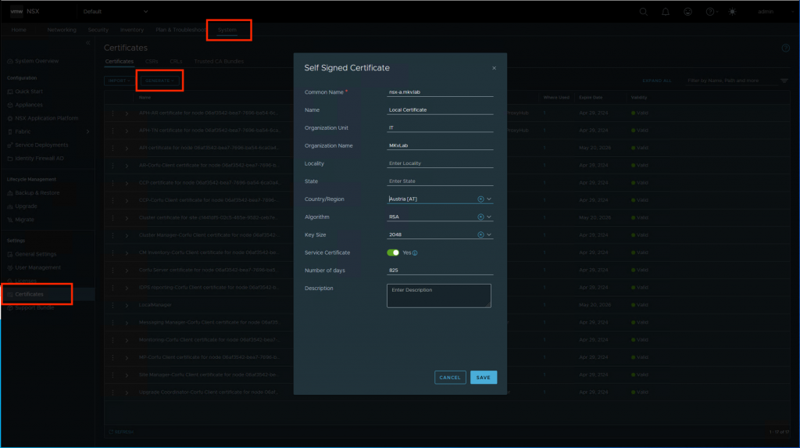
Task: Focus the Description text area
Action: (439, 296)
